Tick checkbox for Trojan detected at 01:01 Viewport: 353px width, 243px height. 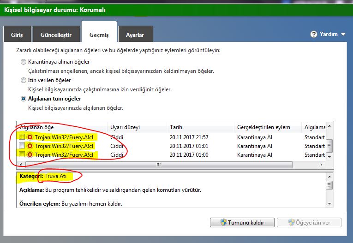22,146
